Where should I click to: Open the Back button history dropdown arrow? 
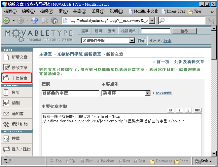pyautogui.click(x=14, y=21)
